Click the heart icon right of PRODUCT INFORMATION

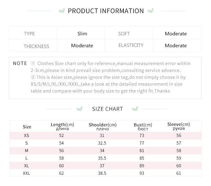[151, 11]
